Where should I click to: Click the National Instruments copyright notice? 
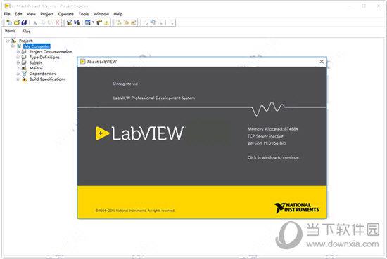[x=135, y=211]
